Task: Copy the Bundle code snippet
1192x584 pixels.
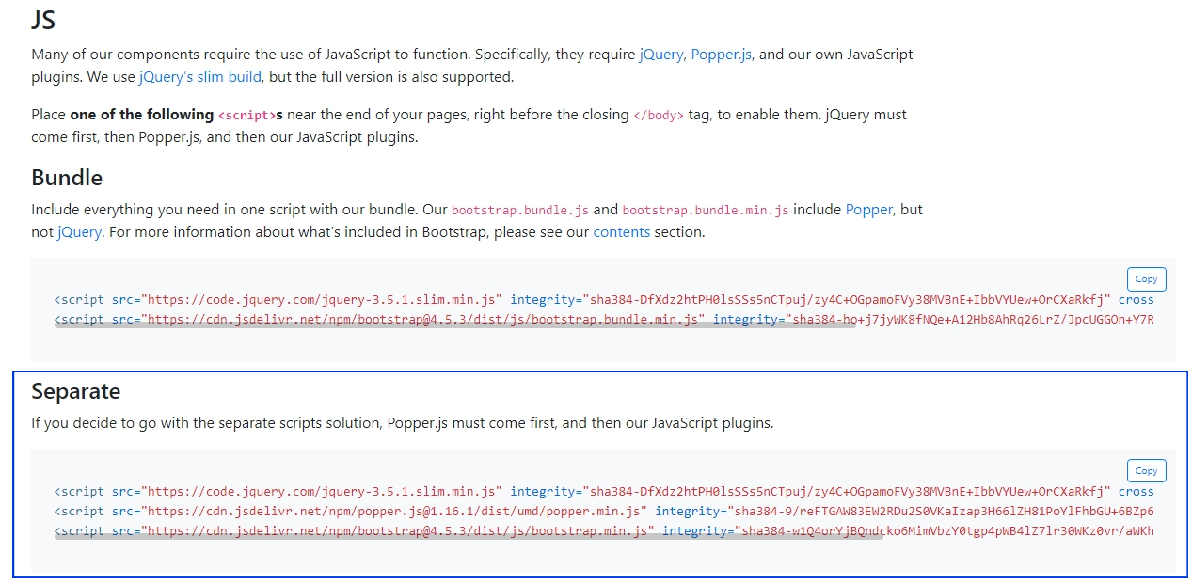Action: tap(1147, 279)
